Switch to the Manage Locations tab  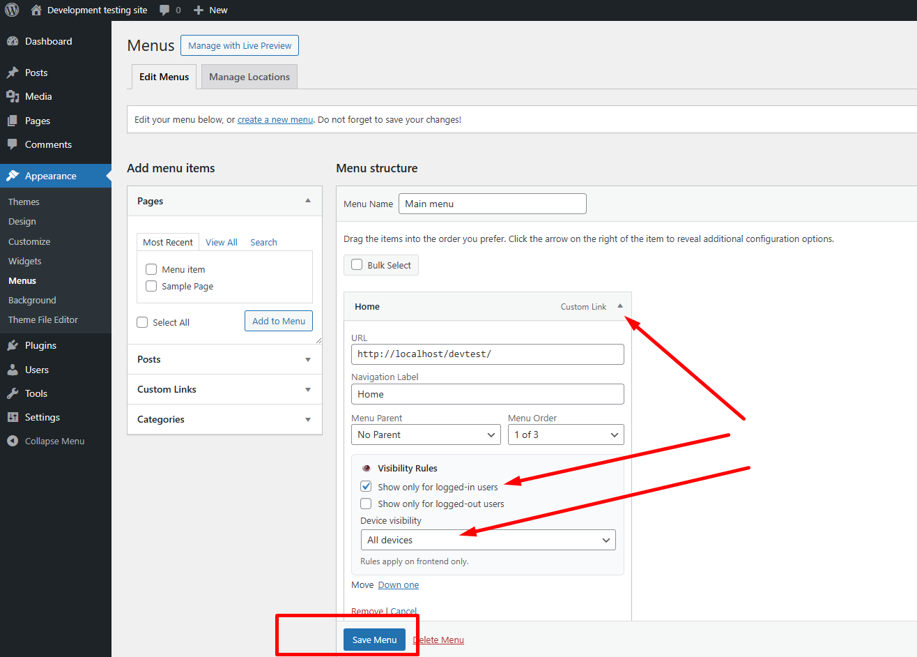coord(249,77)
